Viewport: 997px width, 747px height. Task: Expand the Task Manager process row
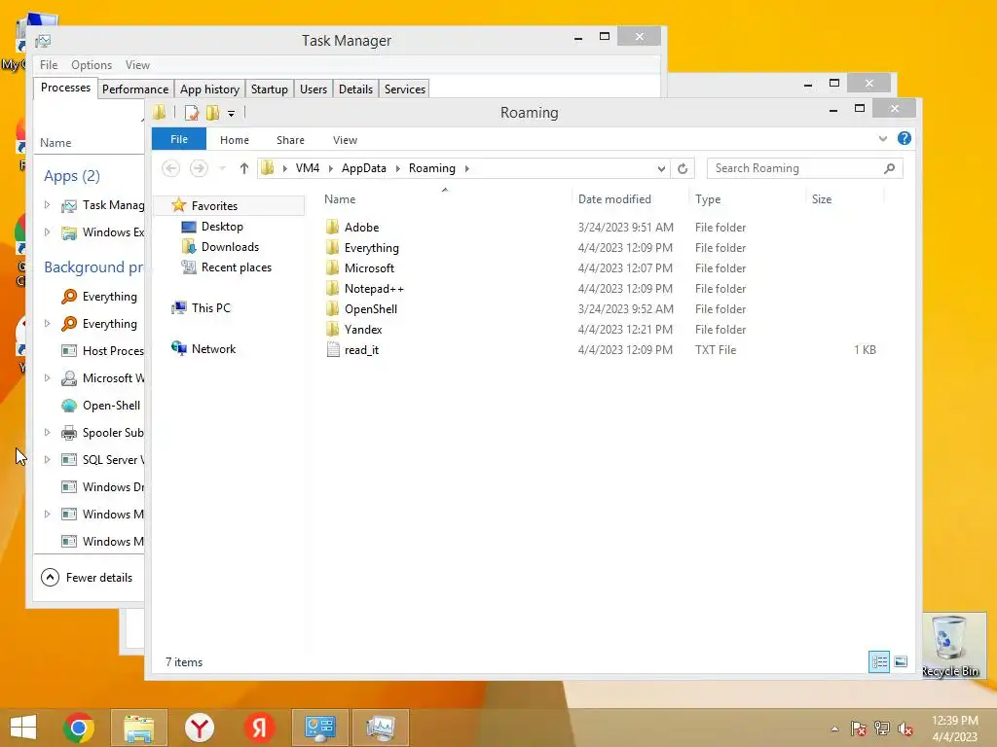click(x=47, y=204)
